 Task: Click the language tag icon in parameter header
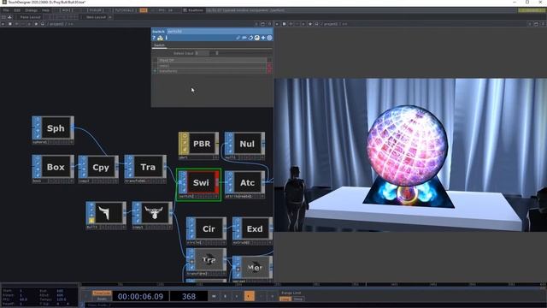click(250, 38)
